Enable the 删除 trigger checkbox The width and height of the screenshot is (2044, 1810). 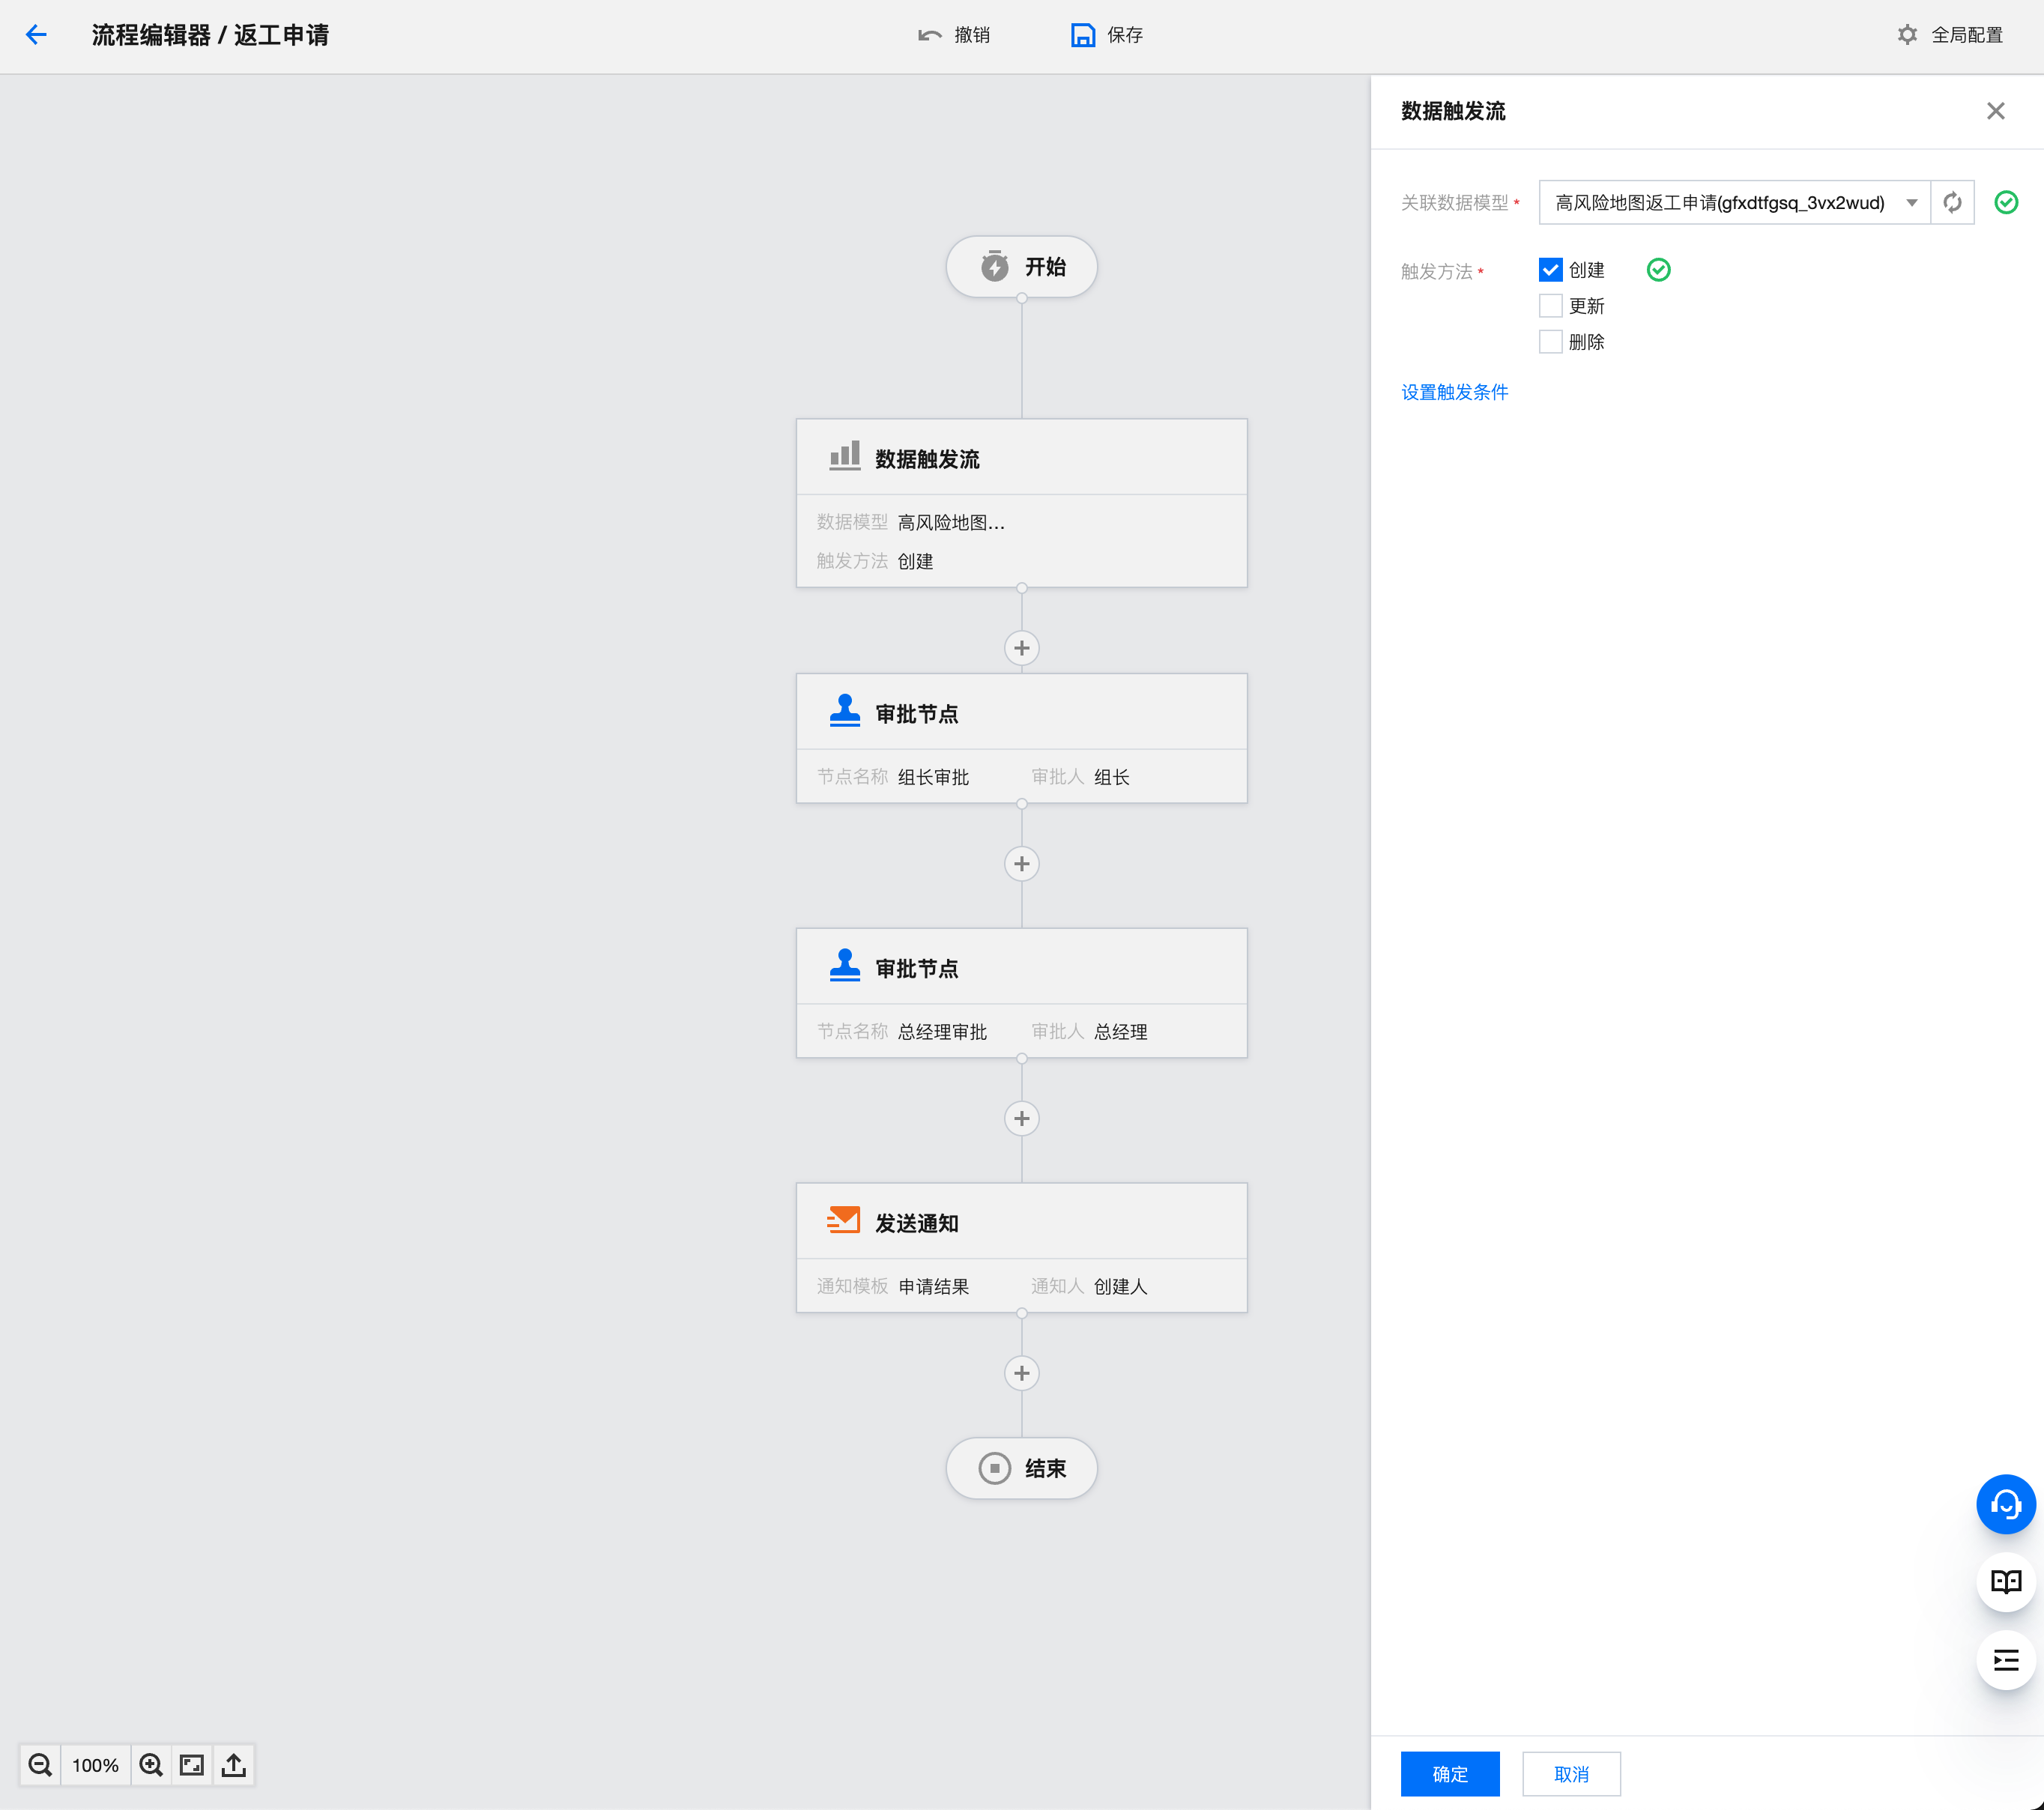(x=1550, y=342)
